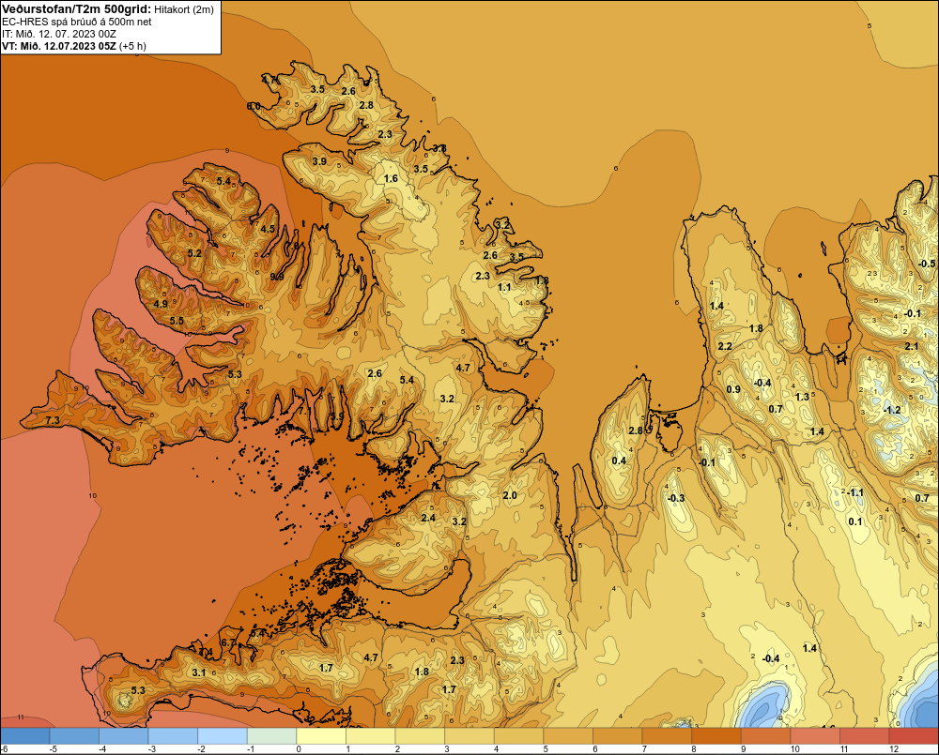This screenshot has width=939, height=755.
Task: Click the legend swatch between 0 and 1
Action: tap(321, 736)
